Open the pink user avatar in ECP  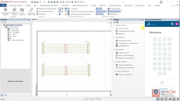177,24
